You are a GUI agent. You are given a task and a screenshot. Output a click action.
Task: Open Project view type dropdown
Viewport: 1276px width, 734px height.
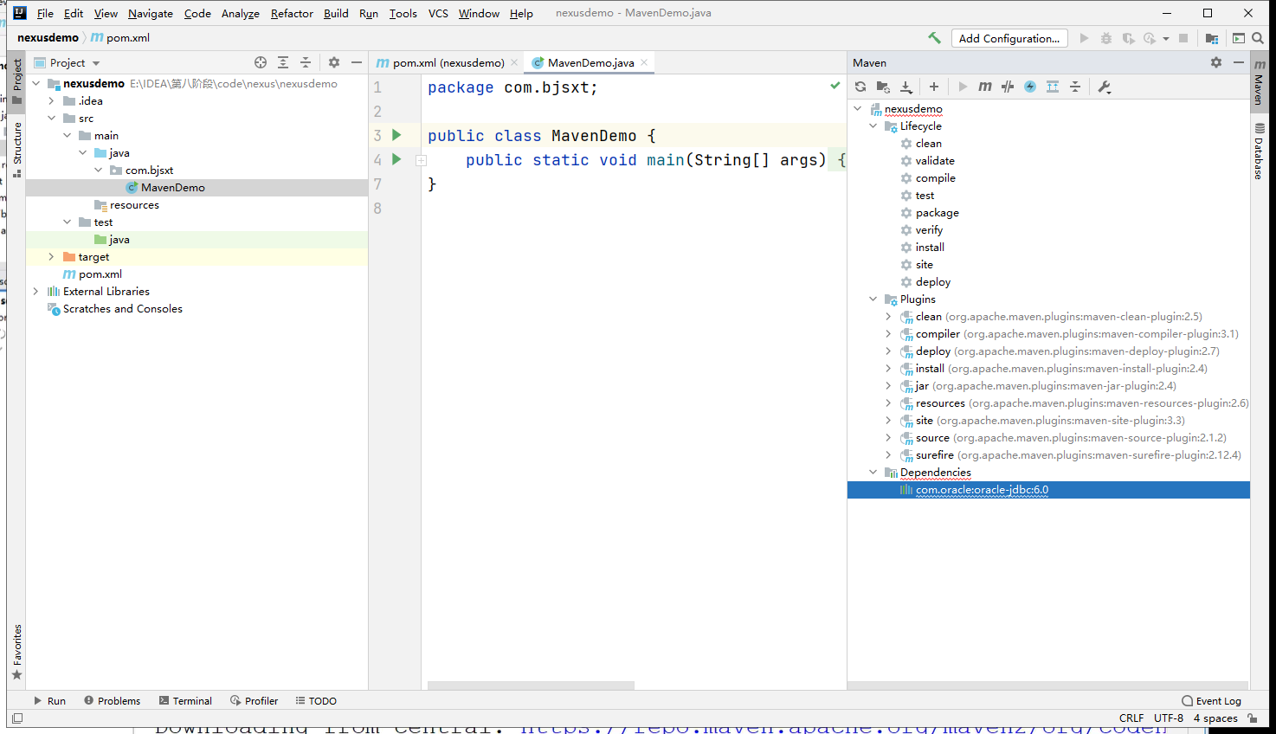[96, 63]
